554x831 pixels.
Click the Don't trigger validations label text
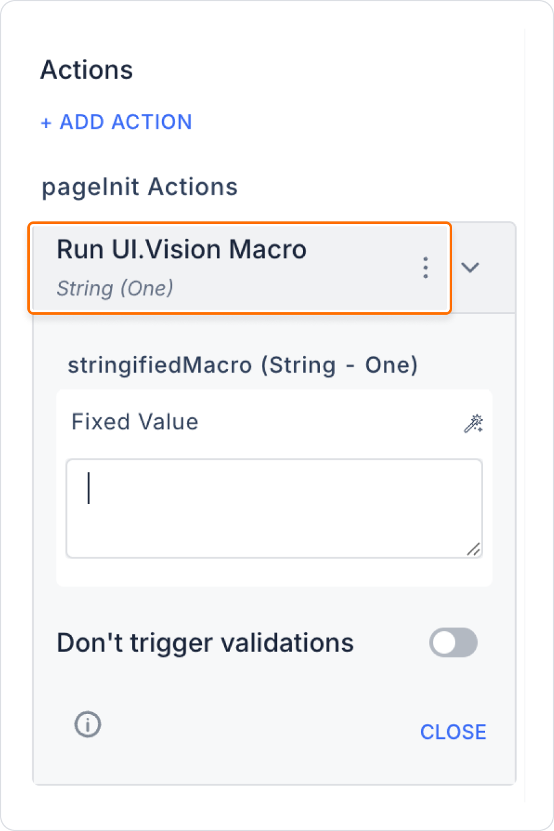pyautogui.click(x=206, y=643)
